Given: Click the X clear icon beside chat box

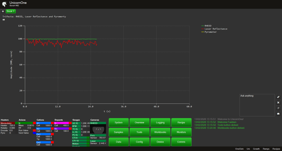Looking at the screenshot, I should (278, 102).
